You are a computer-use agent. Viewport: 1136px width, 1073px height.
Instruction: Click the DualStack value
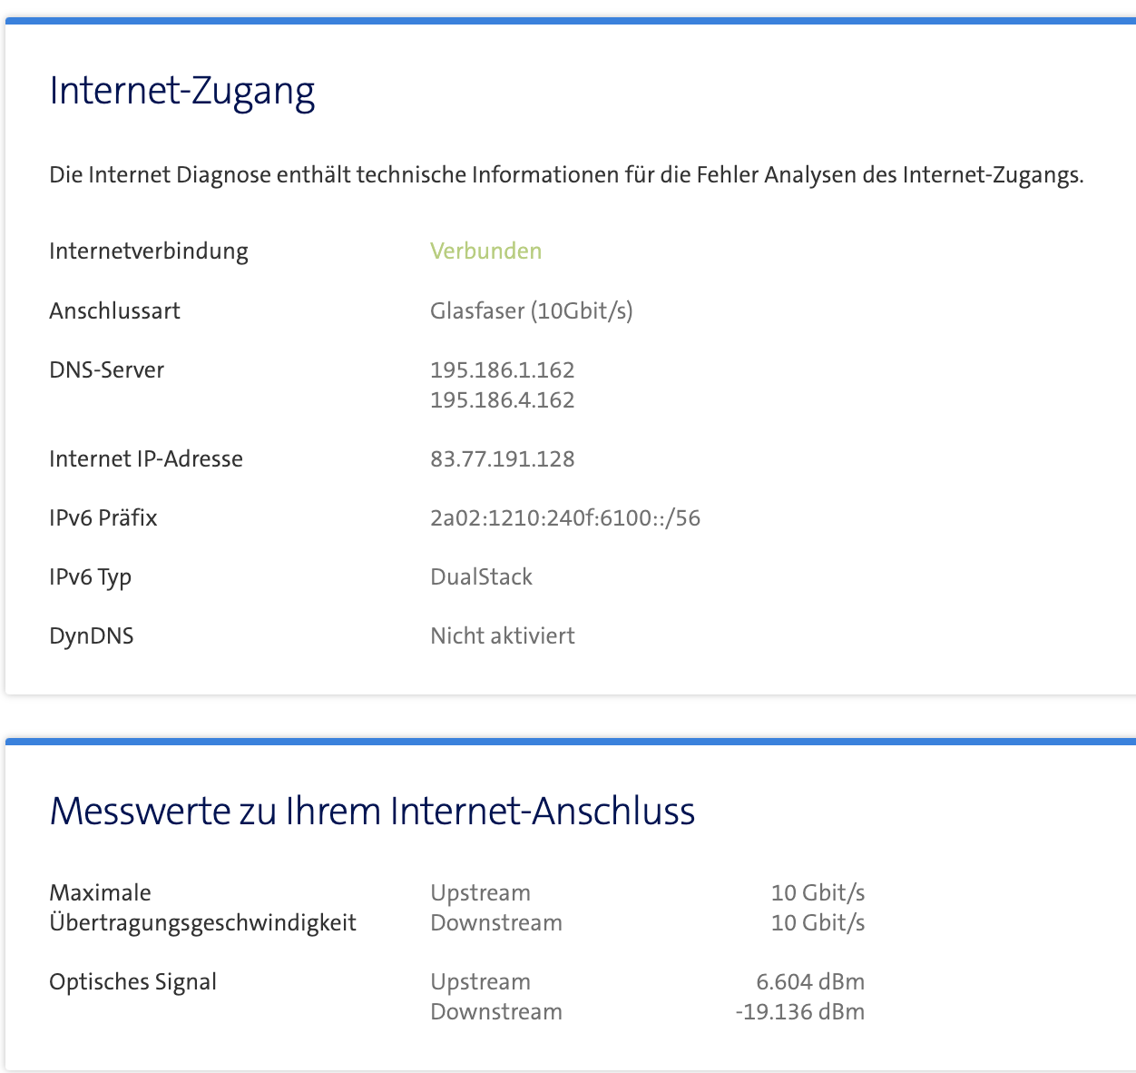pyautogui.click(x=481, y=577)
